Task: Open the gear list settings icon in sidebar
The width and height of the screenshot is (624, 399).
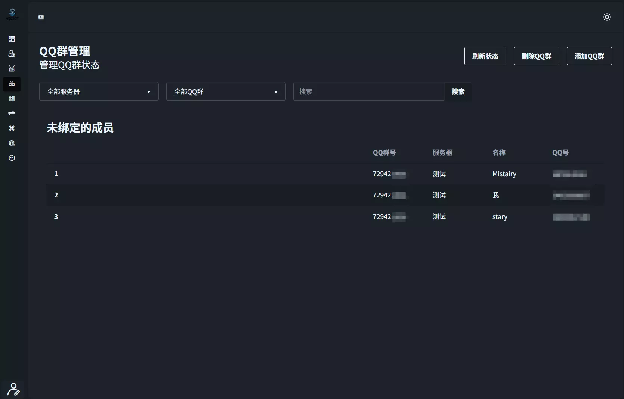Action: (12, 143)
